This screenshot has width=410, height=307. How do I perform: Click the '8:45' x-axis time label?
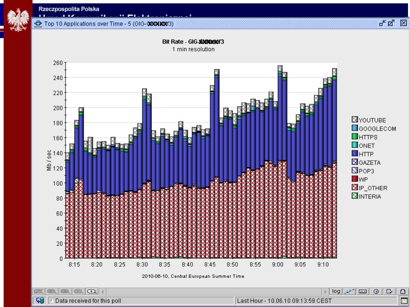pos(210,265)
